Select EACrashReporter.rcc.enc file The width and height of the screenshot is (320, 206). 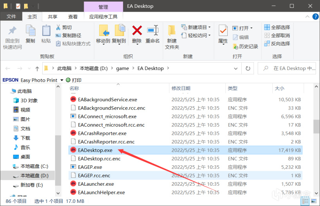[x=185, y=142]
